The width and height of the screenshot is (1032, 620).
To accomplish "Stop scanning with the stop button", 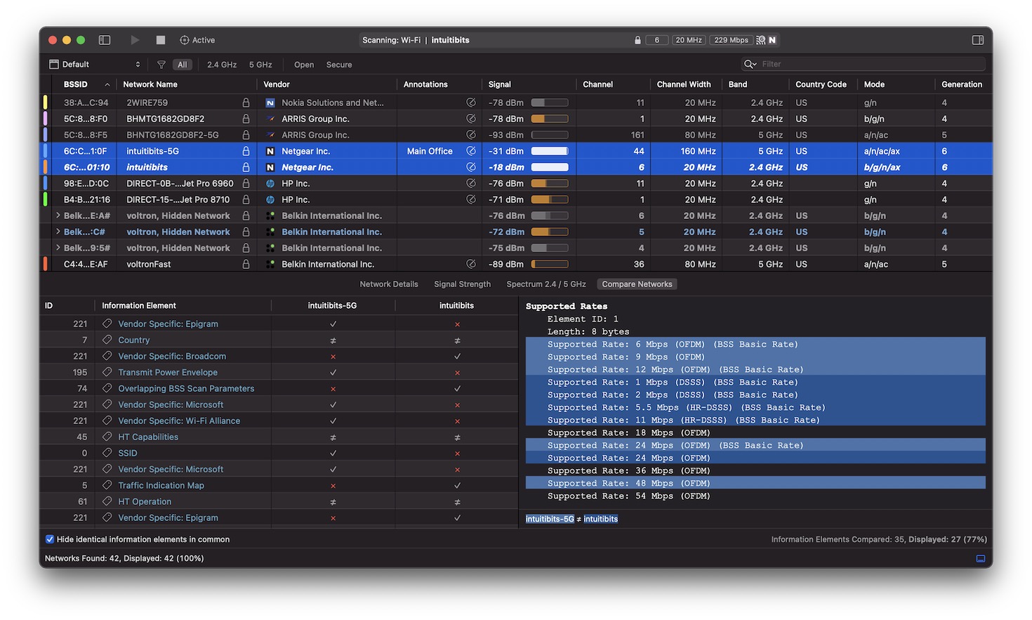I will tap(161, 40).
